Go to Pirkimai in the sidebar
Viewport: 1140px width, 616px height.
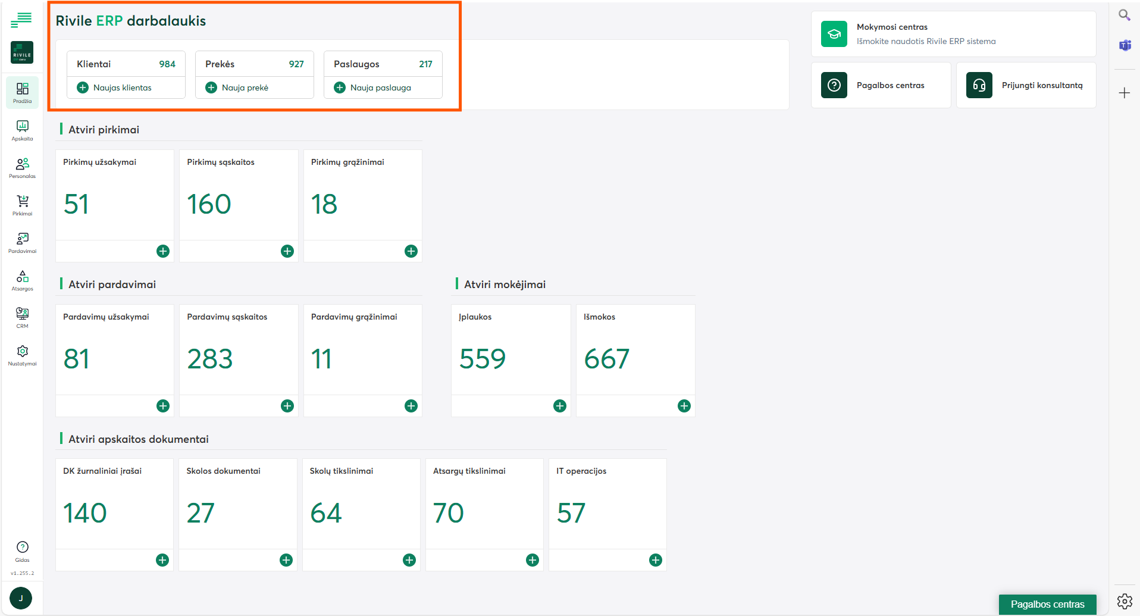click(x=22, y=205)
